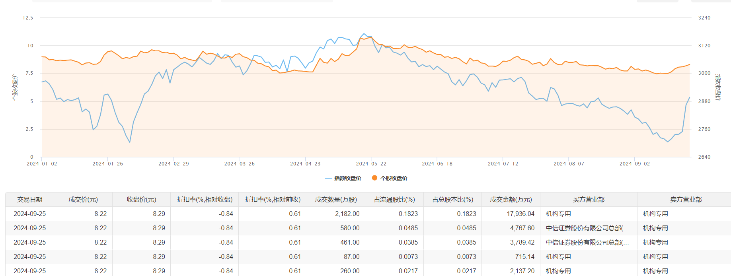Sort by 交易日期 column header

tap(30, 200)
